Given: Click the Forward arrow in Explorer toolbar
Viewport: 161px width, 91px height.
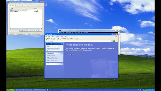Looking at the screenshot, I should [x=54, y=39].
